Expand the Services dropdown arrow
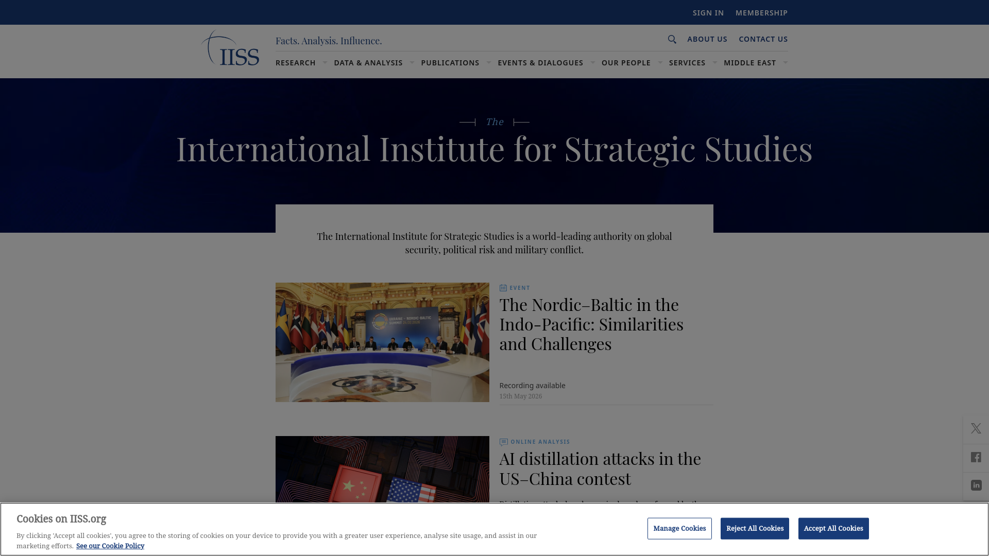Viewport: 989px width, 556px height. [x=715, y=63]
